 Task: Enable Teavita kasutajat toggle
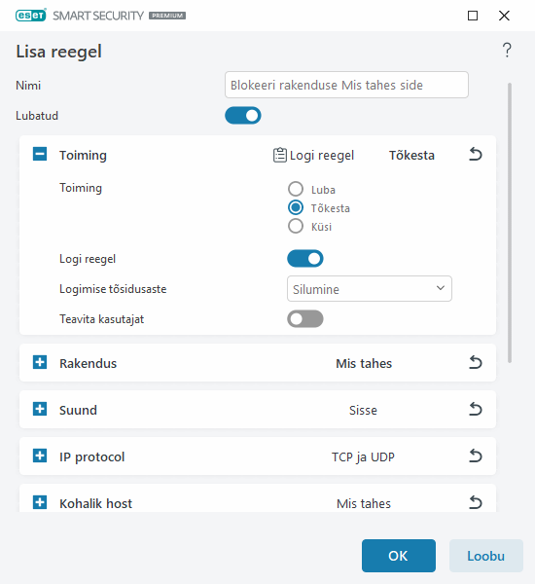(304, 319)
